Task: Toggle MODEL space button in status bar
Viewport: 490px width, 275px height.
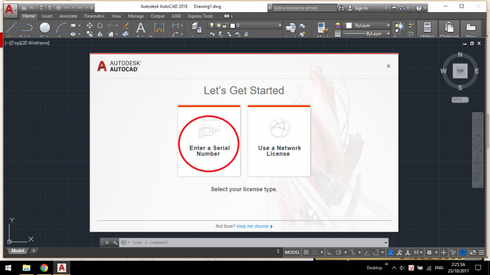Action: [292, 252]
